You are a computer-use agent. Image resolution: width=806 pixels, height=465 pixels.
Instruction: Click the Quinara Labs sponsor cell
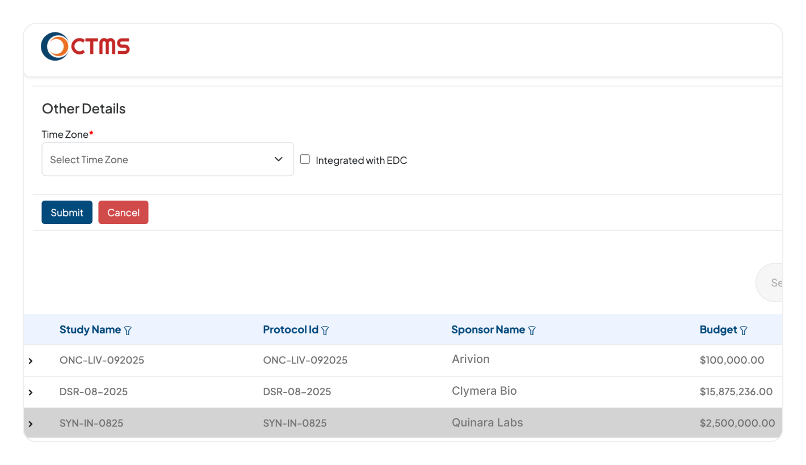pos(487,422)
